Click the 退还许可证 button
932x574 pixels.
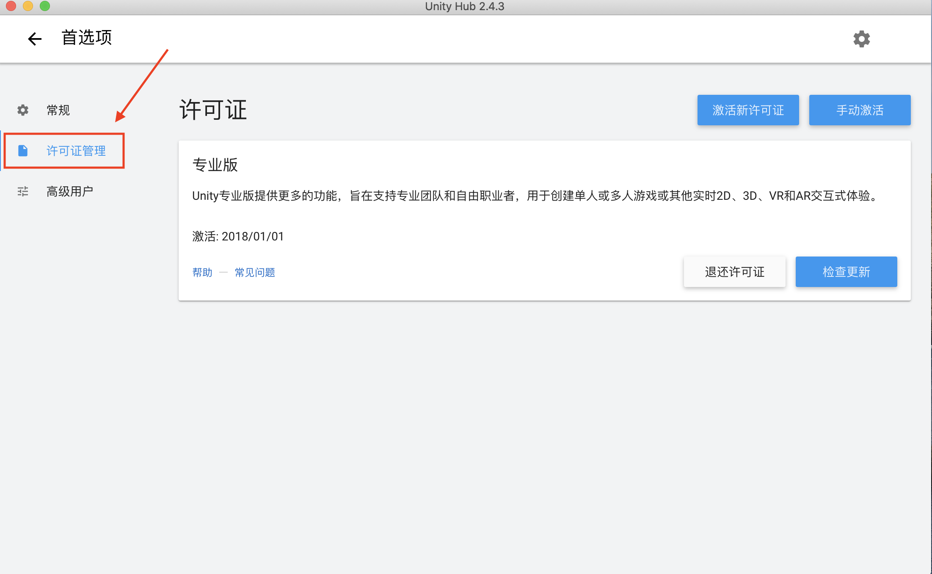[734, 272]
